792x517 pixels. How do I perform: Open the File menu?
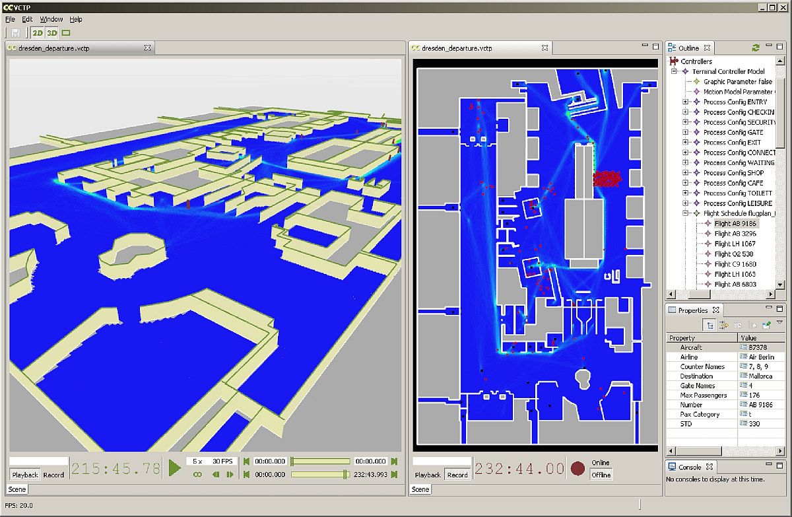(x=10, y=19)
